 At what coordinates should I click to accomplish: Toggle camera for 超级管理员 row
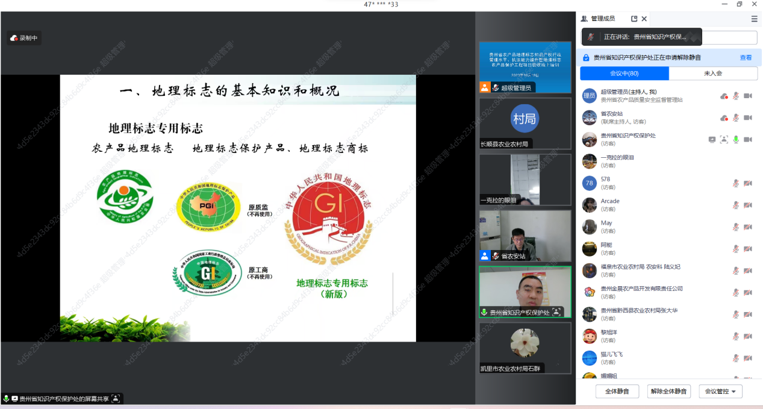tap(748, 96)
